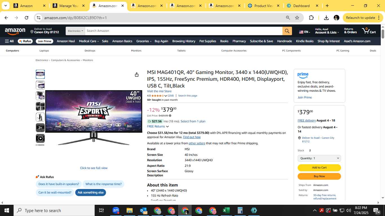Open the Amazon Haul nav item

pyautogui.click(x=66, y=41)
